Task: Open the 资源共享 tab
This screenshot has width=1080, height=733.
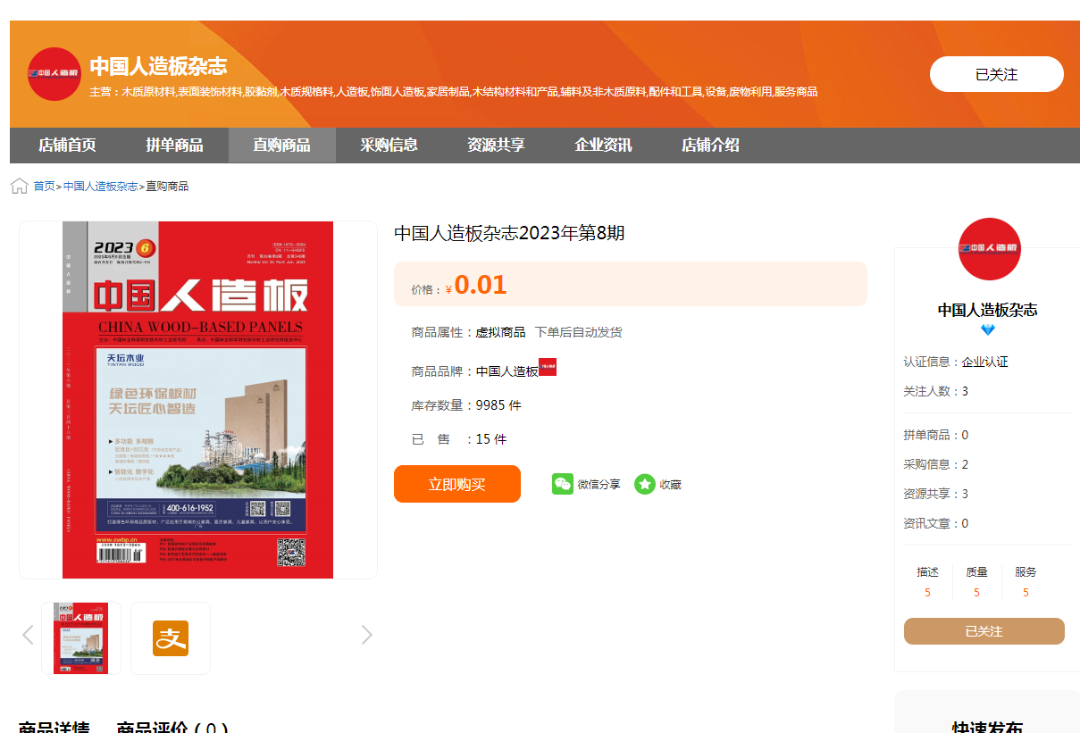Action: coord(496,145)
